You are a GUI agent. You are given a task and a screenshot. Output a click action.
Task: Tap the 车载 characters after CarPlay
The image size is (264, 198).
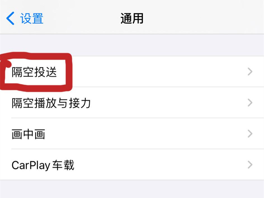[x=63, y=165]
